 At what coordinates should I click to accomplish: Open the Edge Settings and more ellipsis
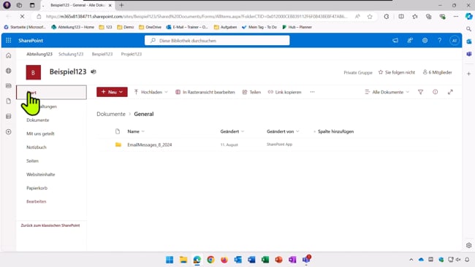coord(456,17)
